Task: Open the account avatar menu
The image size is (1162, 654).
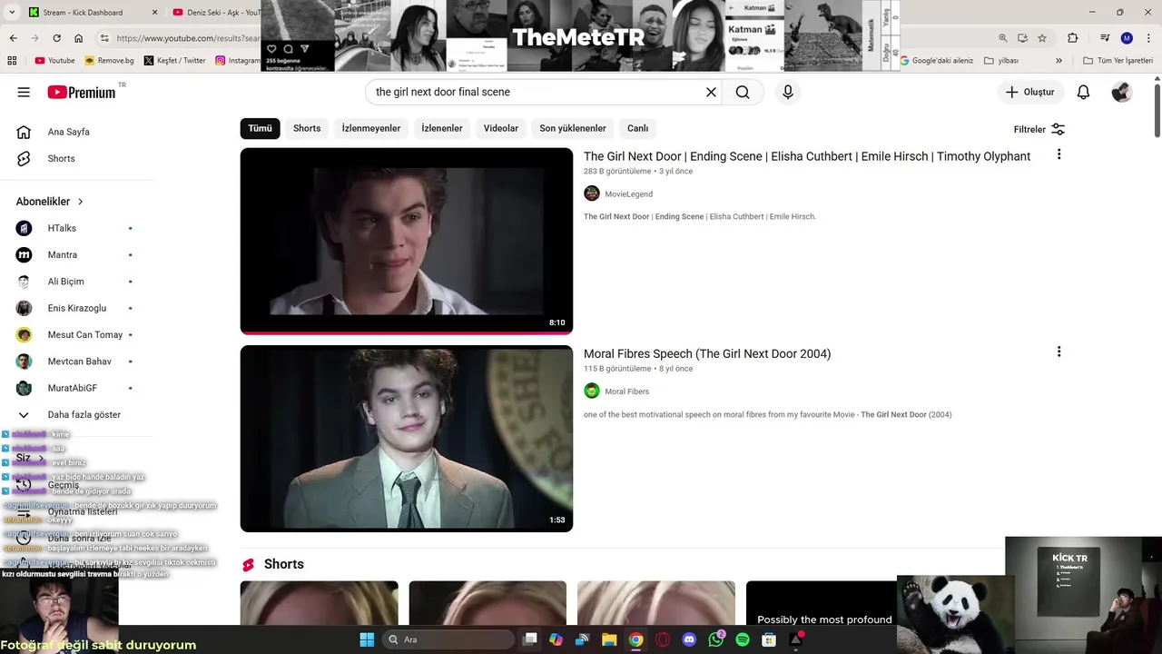Action: tap(1122, 92)
